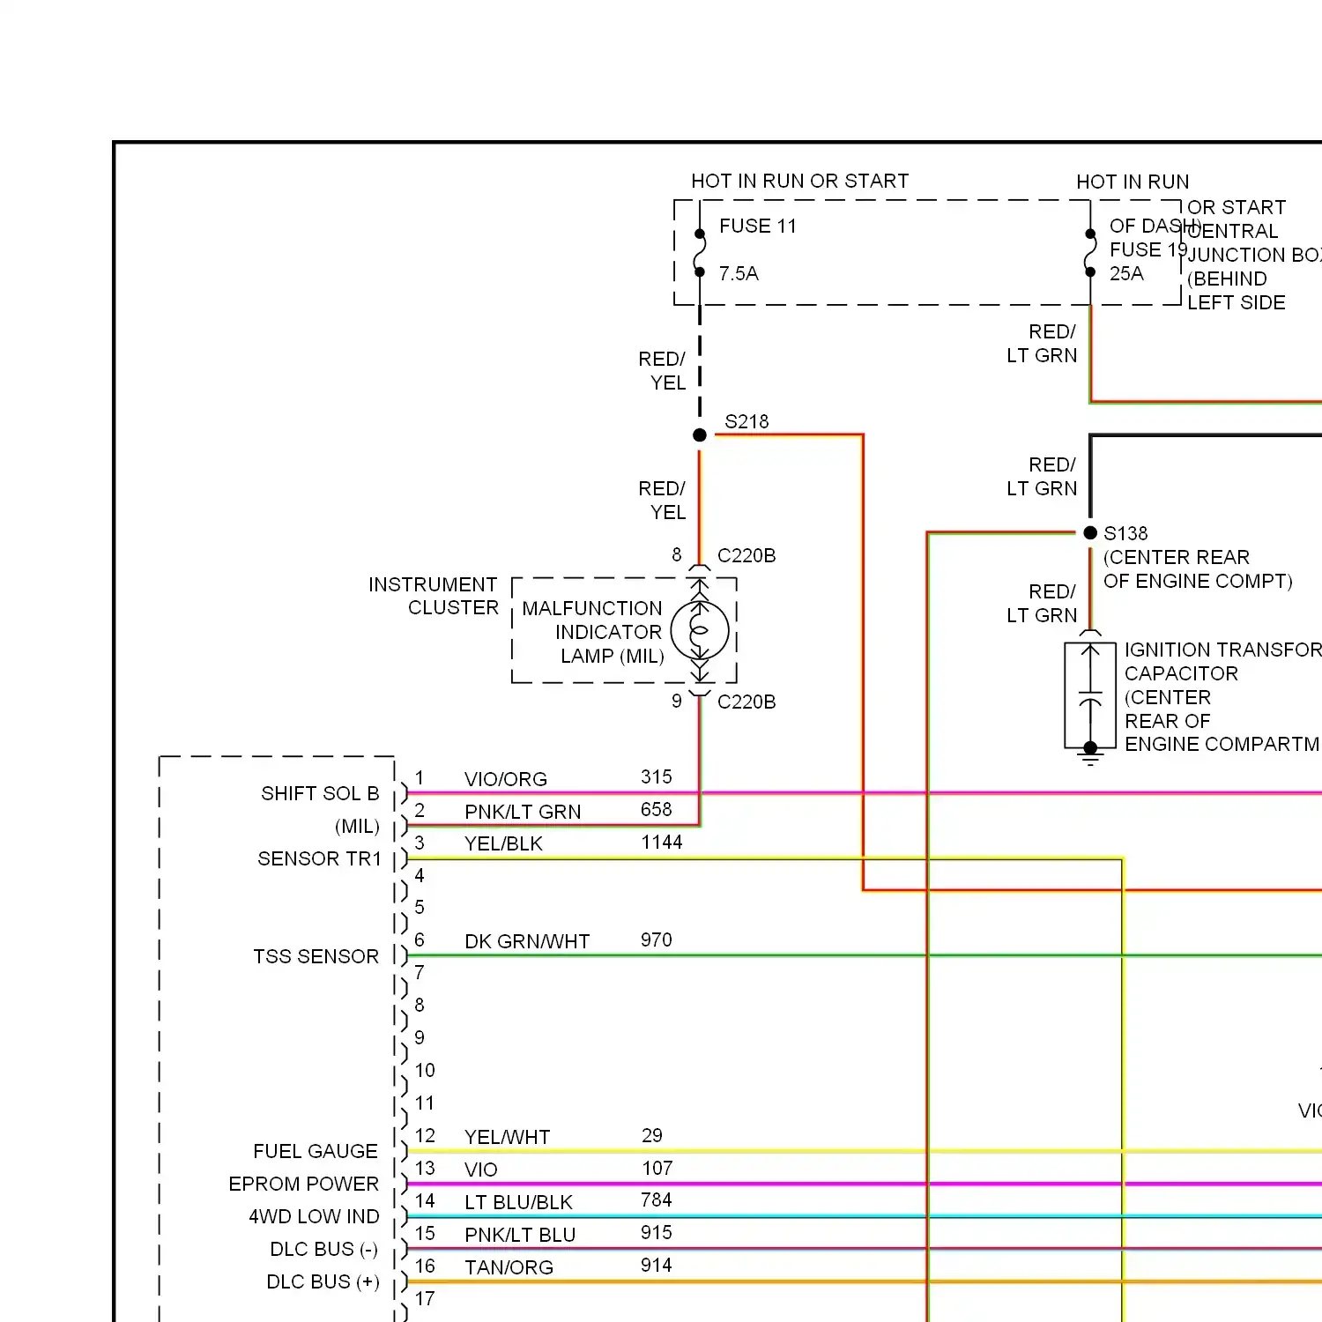Viewport: 1322px width, 1322px height.
Task: Click "(CENTER REAR OF ENGINE COMPT)" note
Action: (x=1198, y=569)
